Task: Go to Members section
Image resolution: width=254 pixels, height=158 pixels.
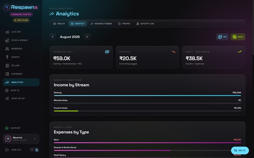Action: click(21, 48)
